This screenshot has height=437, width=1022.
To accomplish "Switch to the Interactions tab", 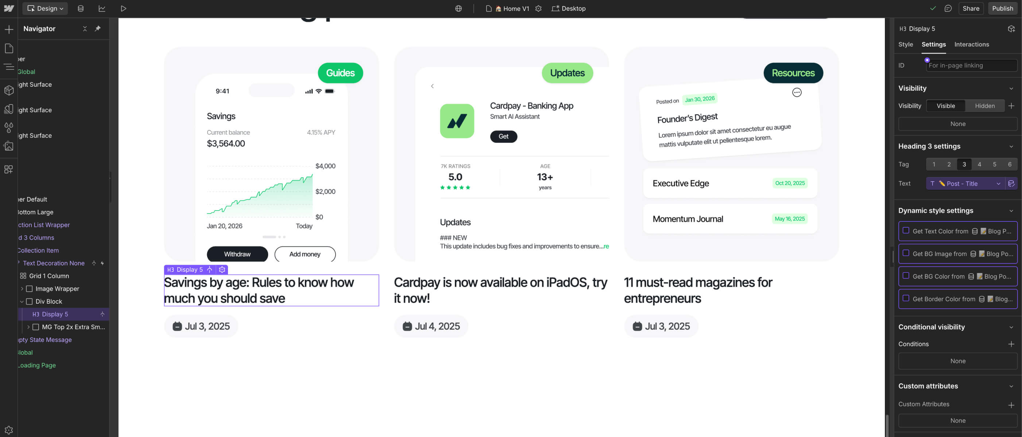I will pos(971,44).
